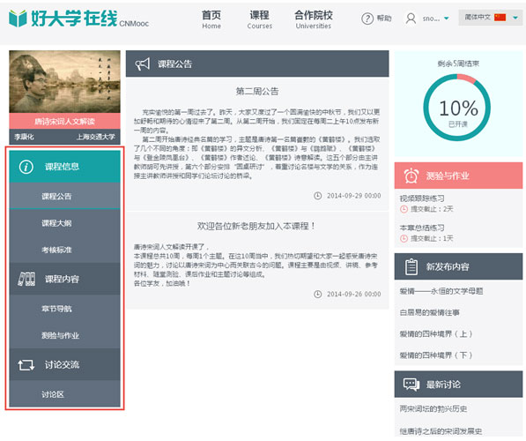Click the info icon next to 课程信息
The image size is (526, 441).
(26, 167)
